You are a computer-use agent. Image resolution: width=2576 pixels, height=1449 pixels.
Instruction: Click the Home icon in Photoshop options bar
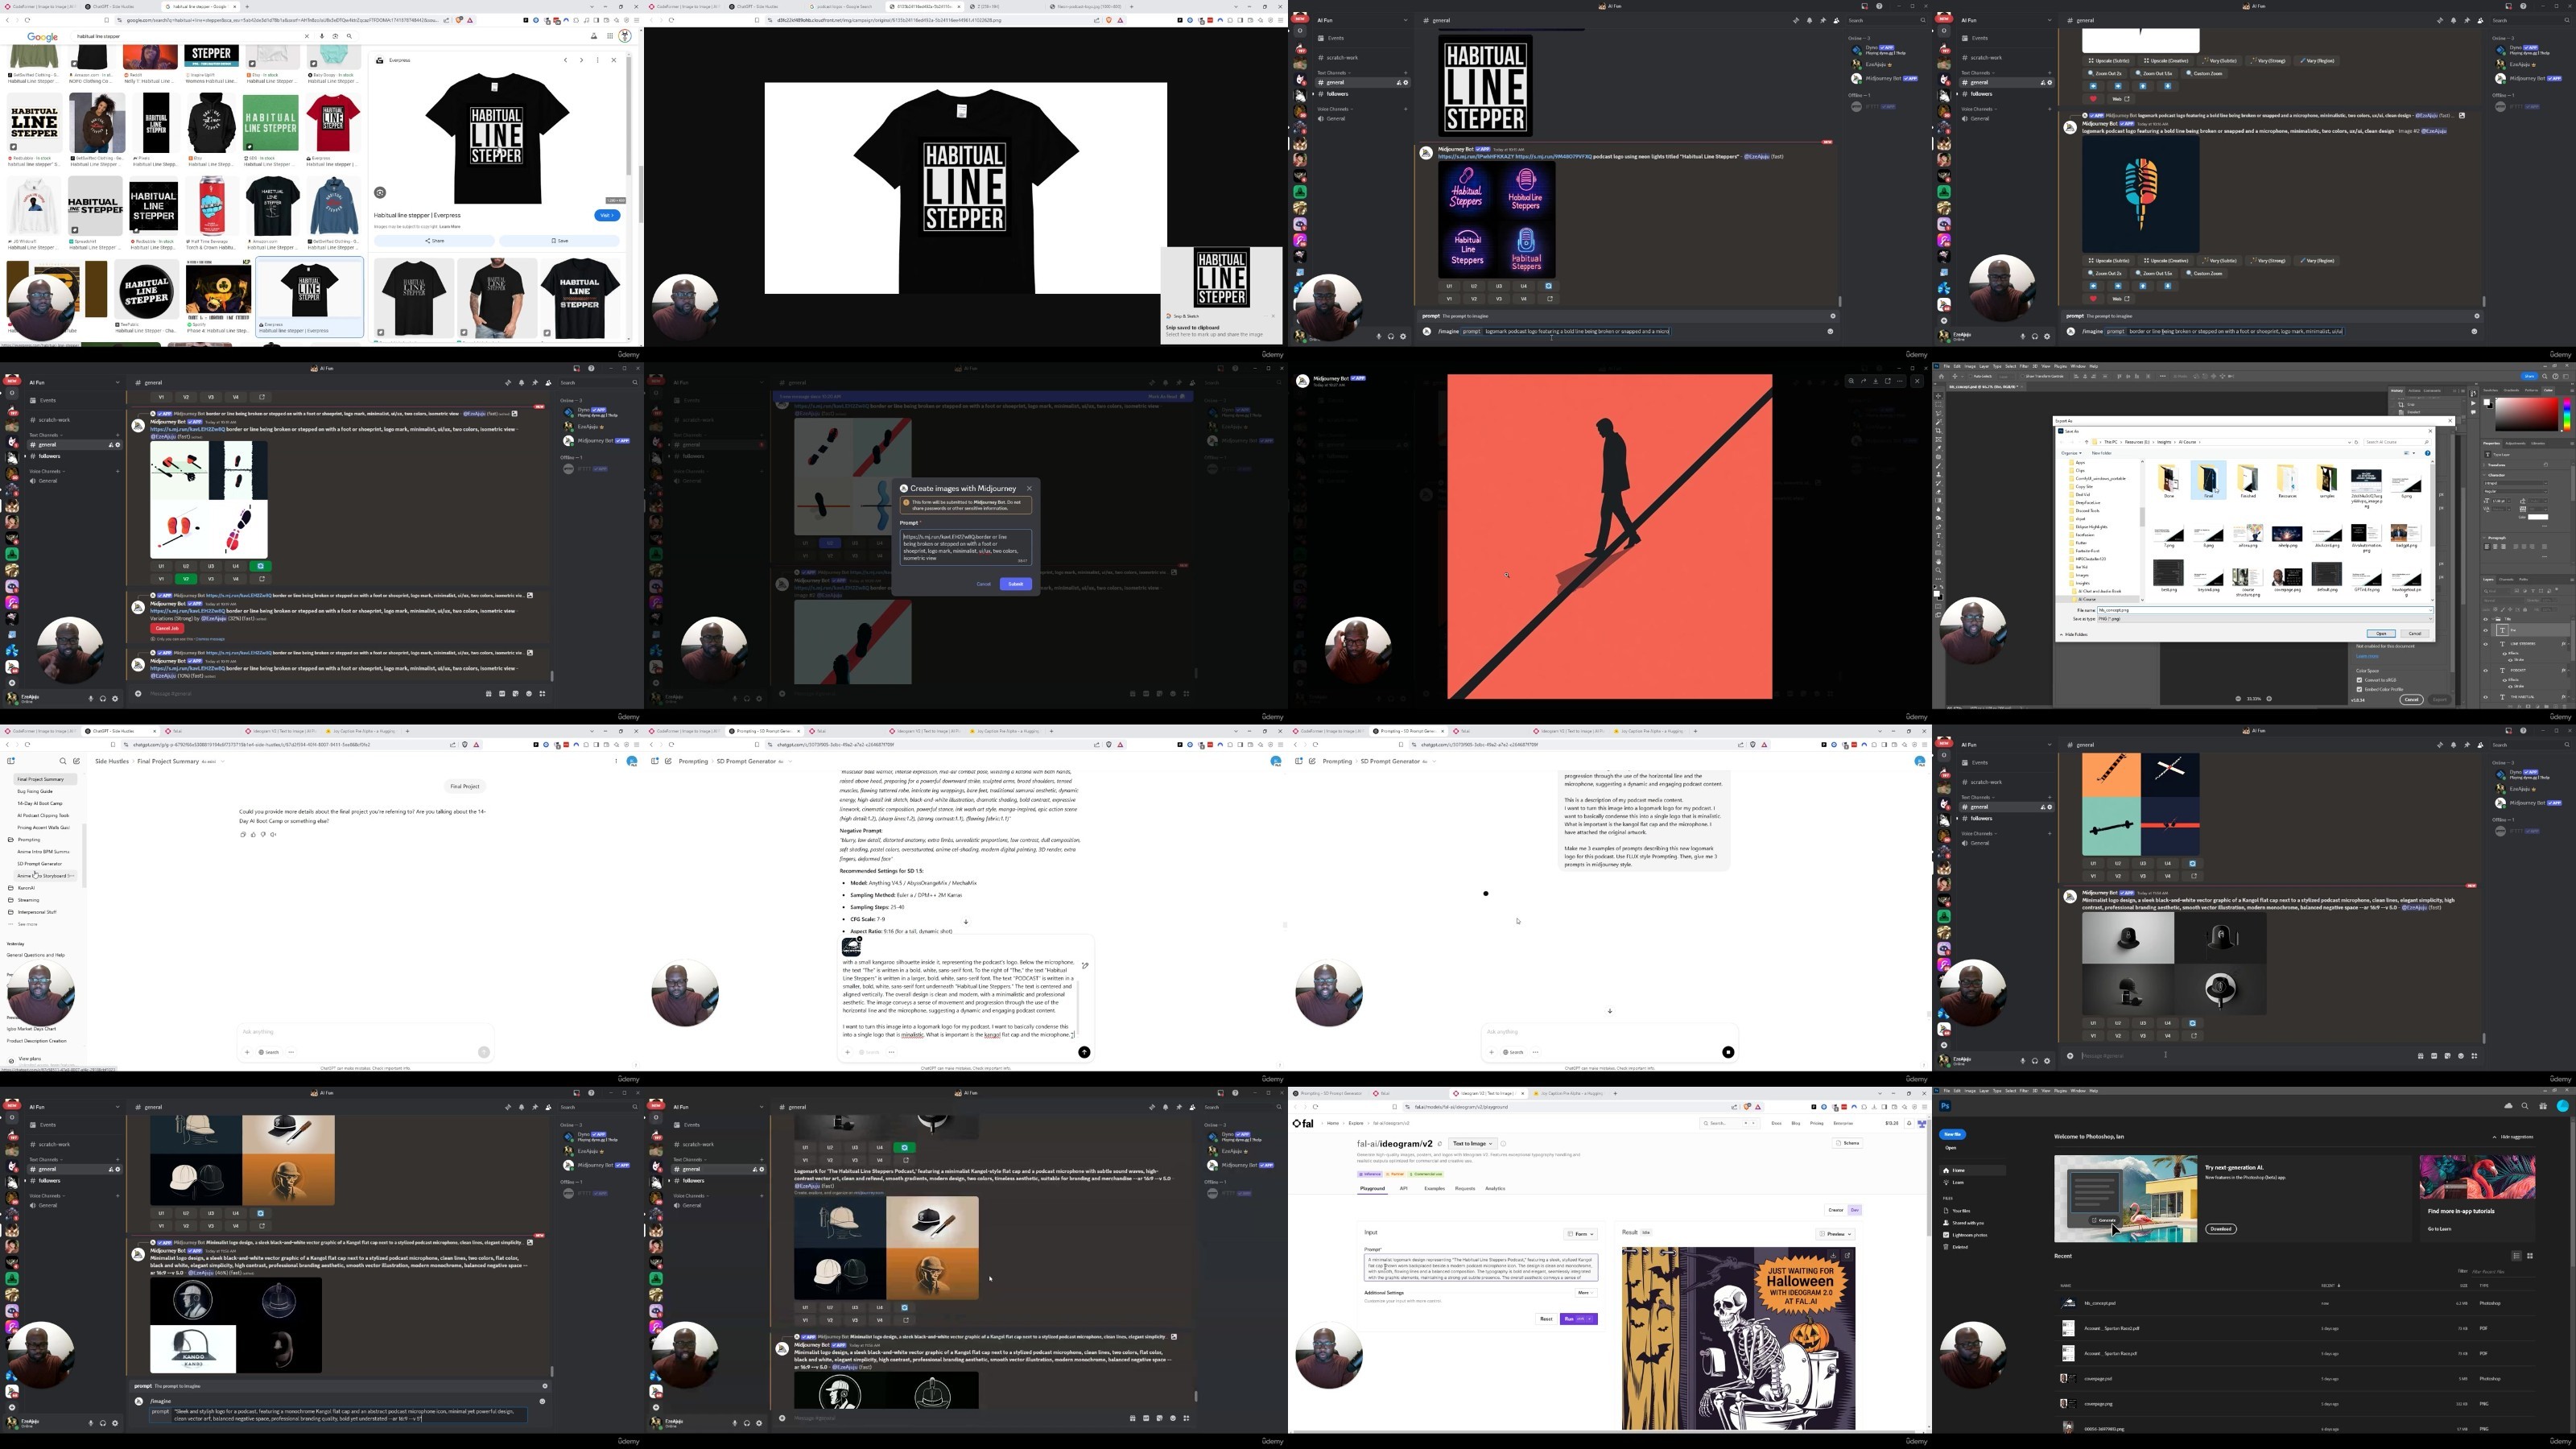(x=1941, y=377)
